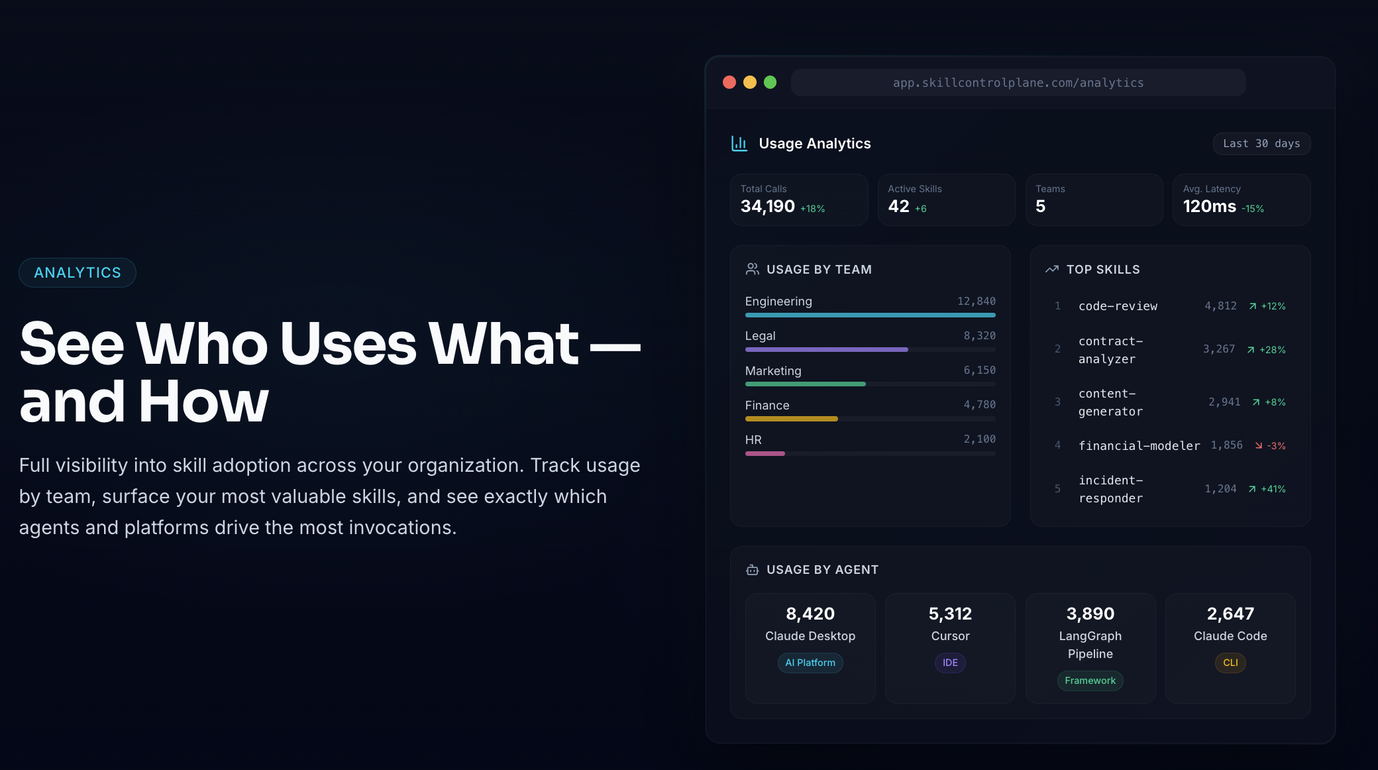The width and height of the screenshot is (1378, 770).
Task: Open the Last 30 days range selector
Action: click(x=1261, y=144)
